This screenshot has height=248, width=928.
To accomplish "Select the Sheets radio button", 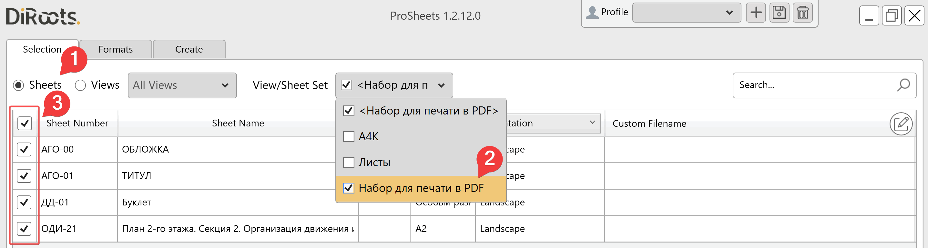I will 18,85.
